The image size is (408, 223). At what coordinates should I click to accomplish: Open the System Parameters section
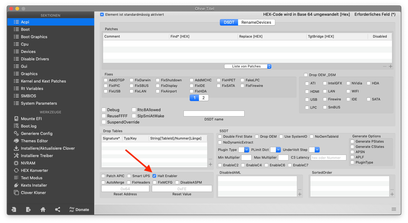pos(50,103)
